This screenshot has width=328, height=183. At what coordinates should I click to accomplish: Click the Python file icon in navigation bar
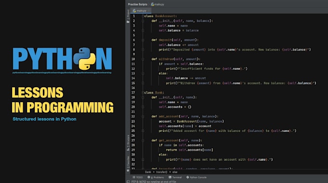[152, 4]
